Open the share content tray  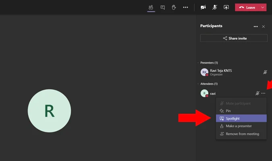[226, 7]
